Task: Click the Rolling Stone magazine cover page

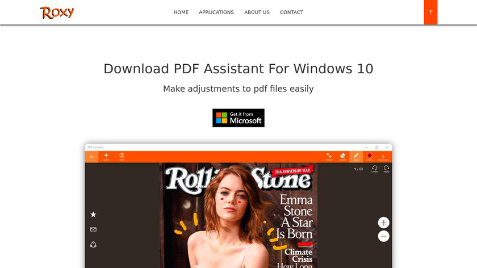Action: [238, 215]
